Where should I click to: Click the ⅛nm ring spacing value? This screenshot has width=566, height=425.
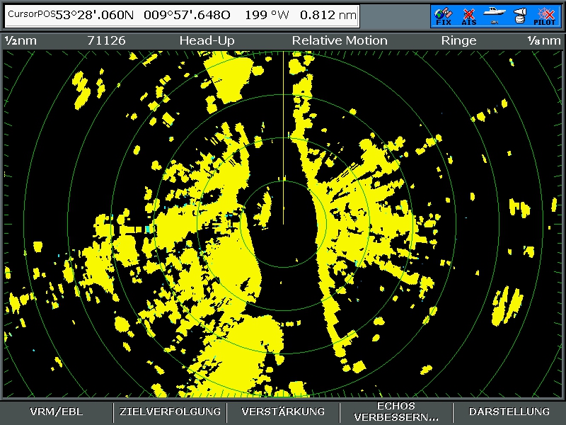[x=544, y=40]
